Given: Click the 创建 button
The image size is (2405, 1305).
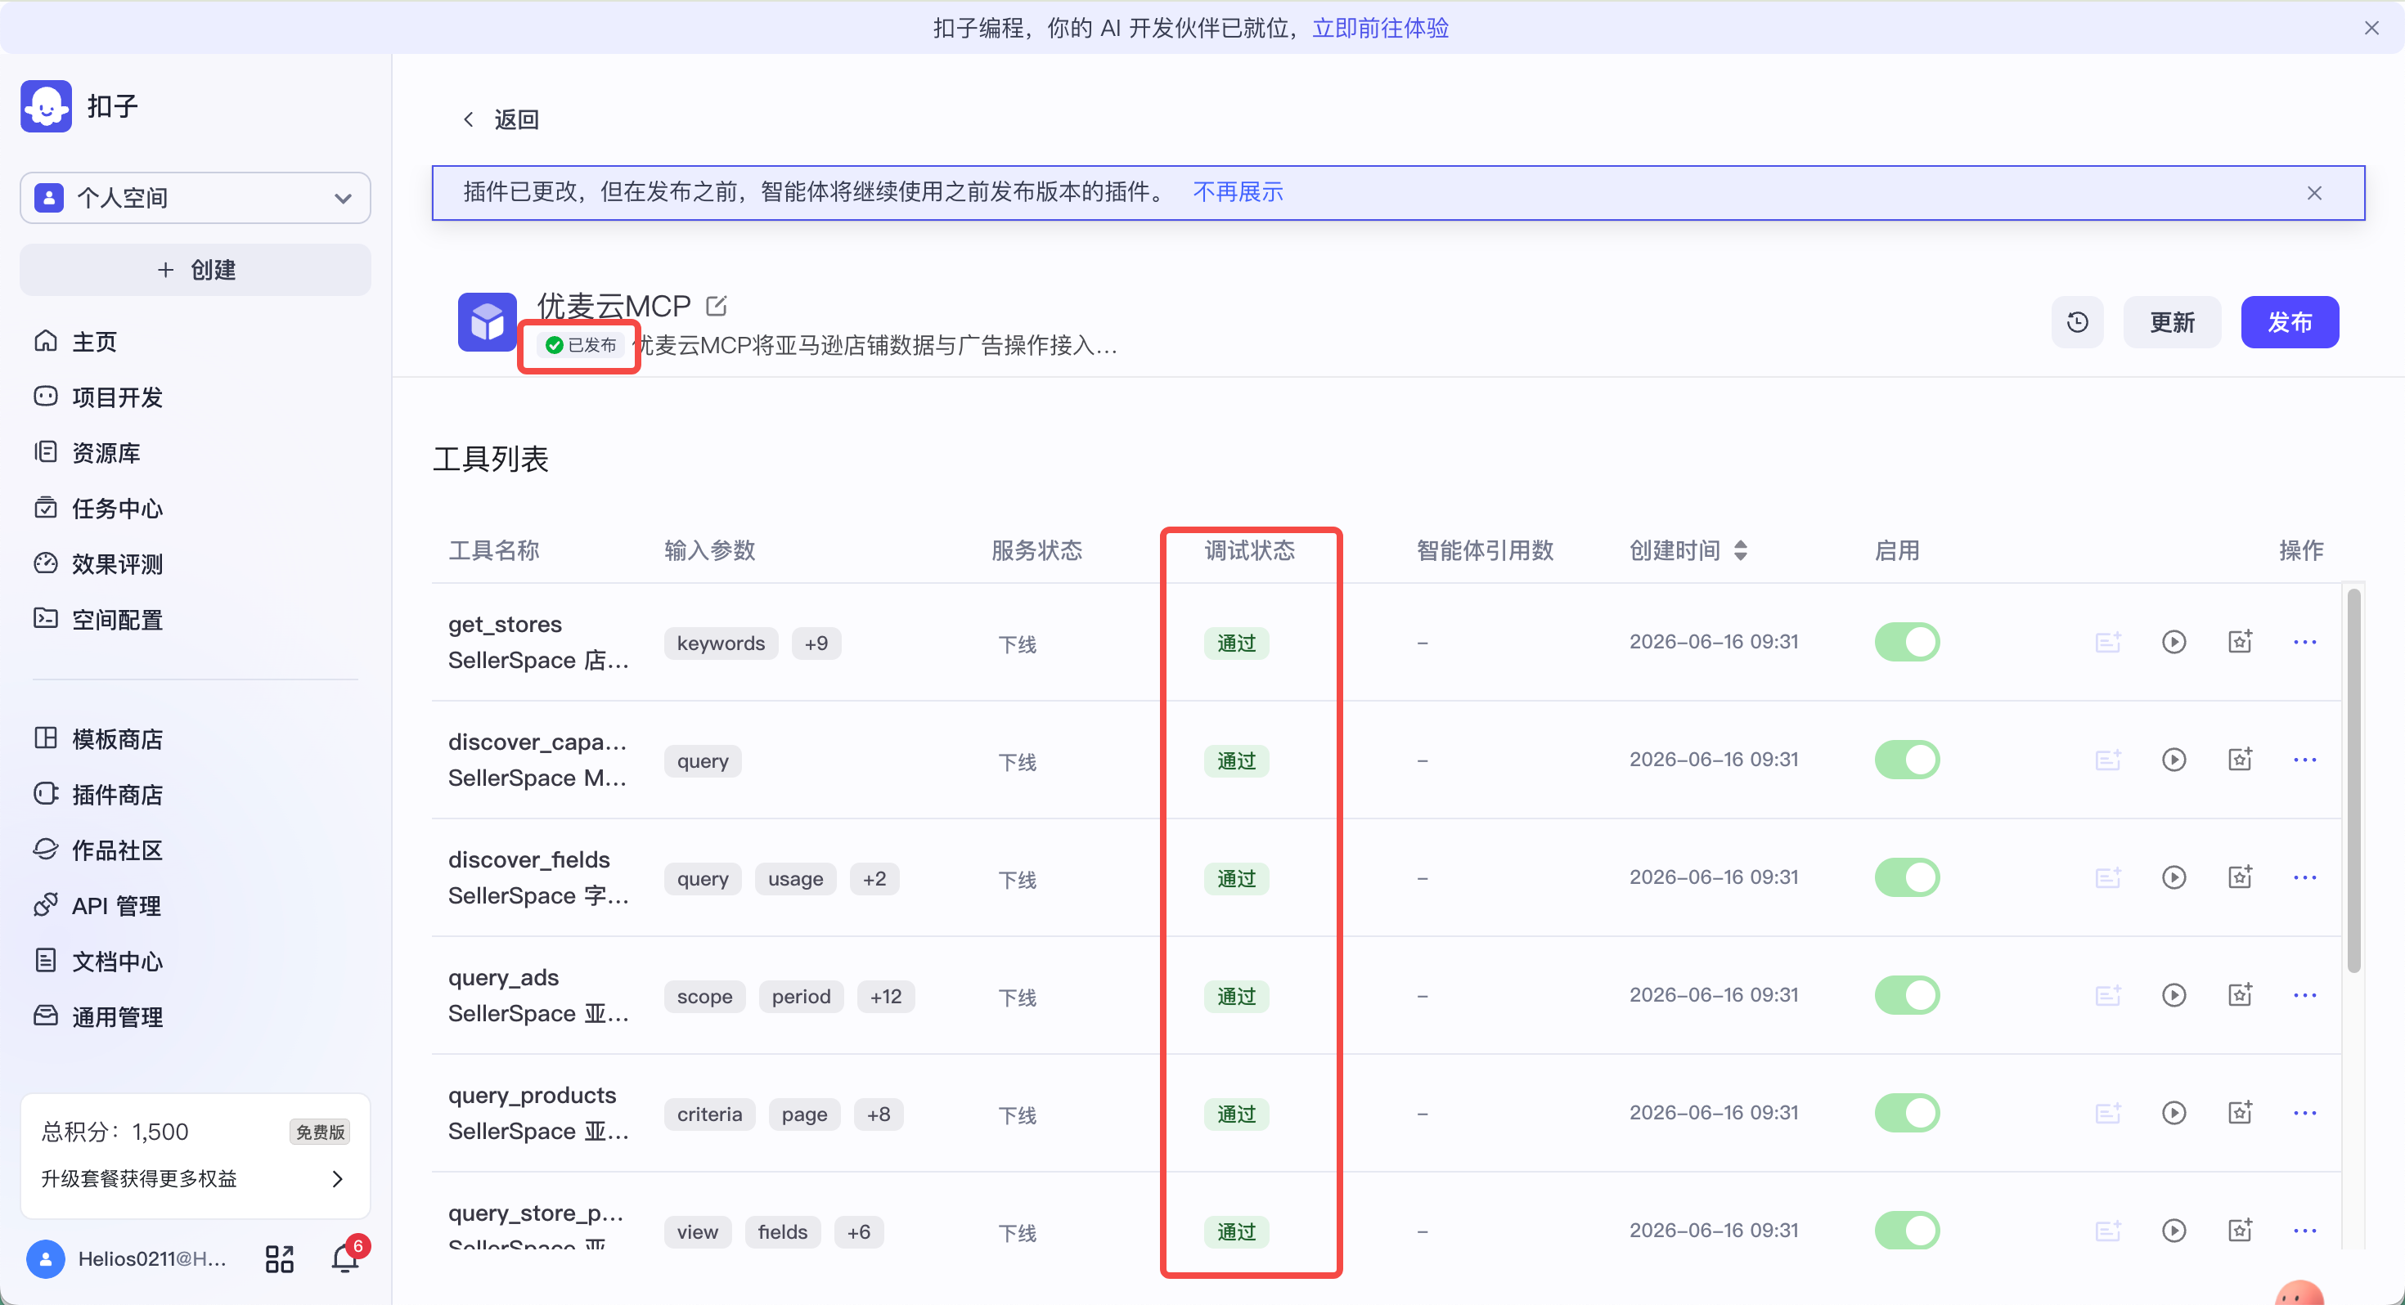Looking at the screenshot, I should pyautogui.click(x=196, y=270).
